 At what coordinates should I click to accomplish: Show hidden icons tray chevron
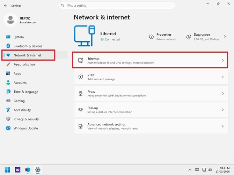190,170
